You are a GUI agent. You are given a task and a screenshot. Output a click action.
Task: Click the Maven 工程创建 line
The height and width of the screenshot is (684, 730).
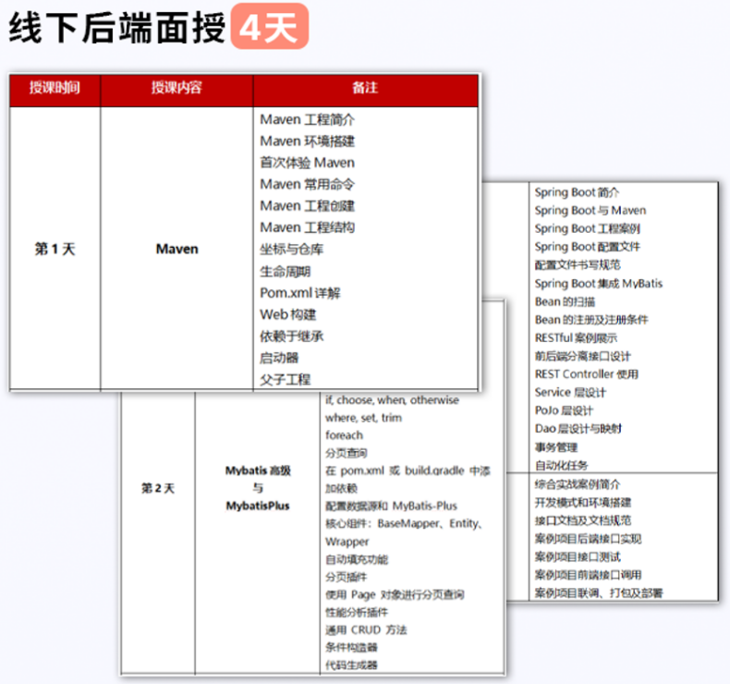[x=308, y=205]
